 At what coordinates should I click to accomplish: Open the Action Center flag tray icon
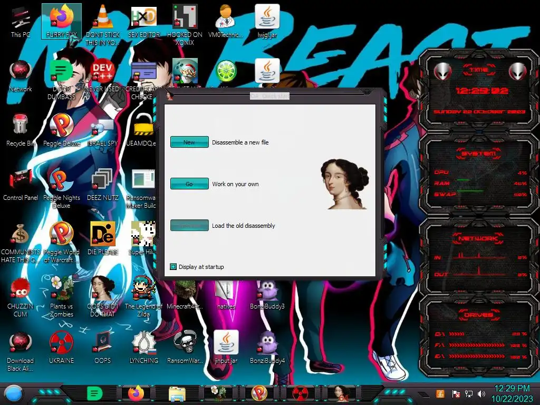(456, 393)
